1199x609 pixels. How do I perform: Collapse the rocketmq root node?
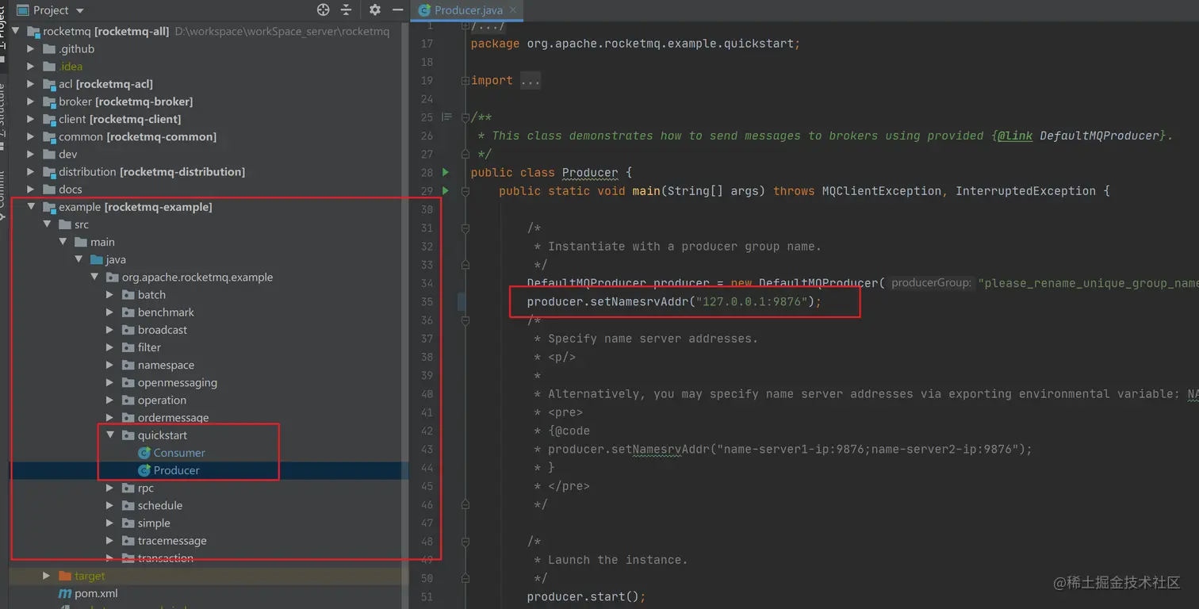(16, 32)
